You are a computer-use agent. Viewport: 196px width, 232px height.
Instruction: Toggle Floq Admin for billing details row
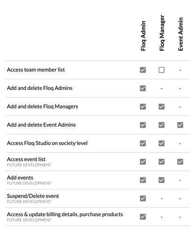pos(143,217)
